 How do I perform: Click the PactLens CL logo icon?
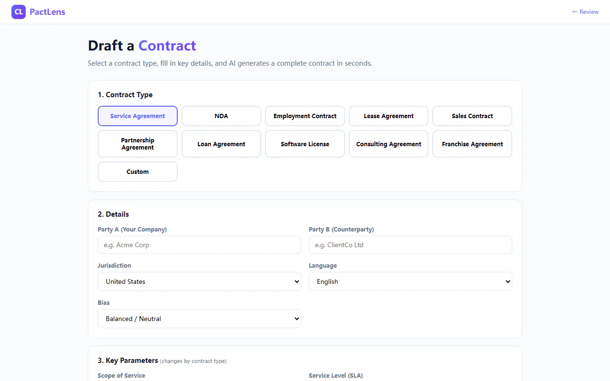click(x=19, y=12)
